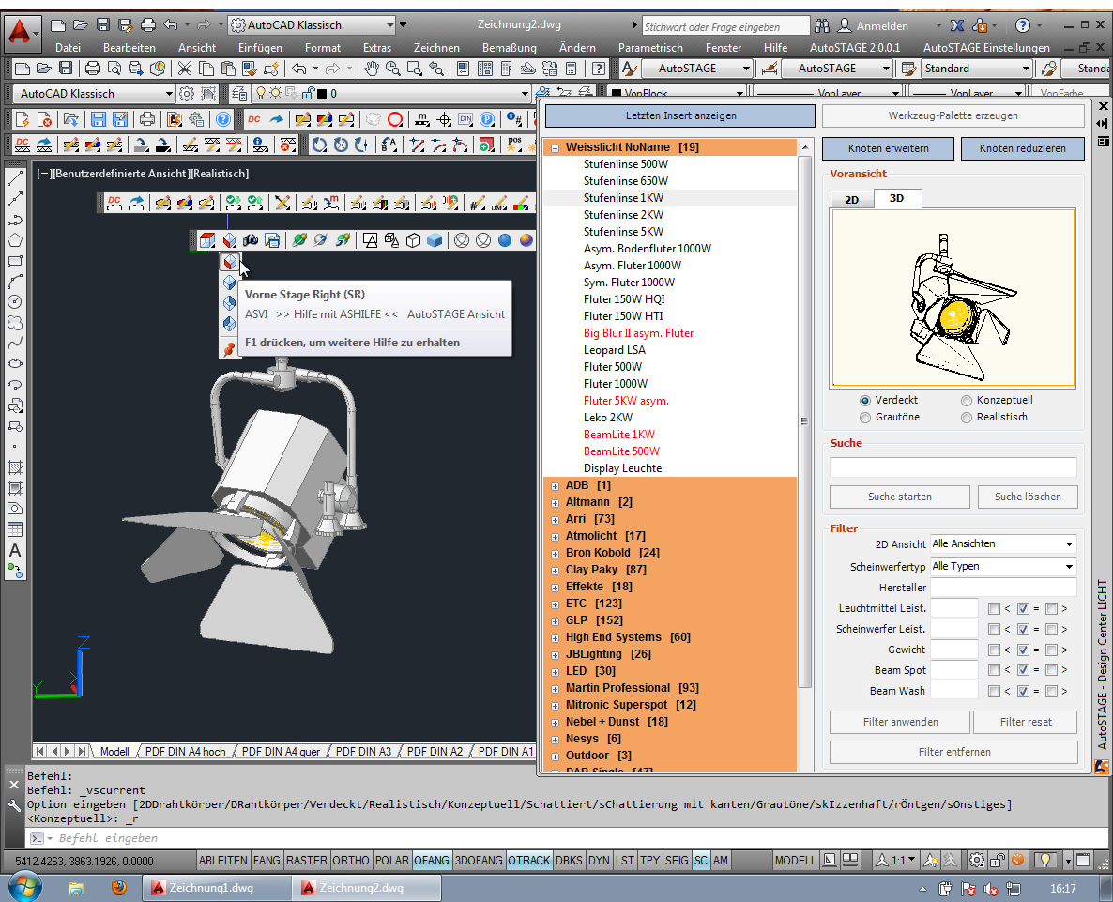Viewport: 1113px width, 902px height.
Task: Click the workspace settings gear icon
Action: 187,94
